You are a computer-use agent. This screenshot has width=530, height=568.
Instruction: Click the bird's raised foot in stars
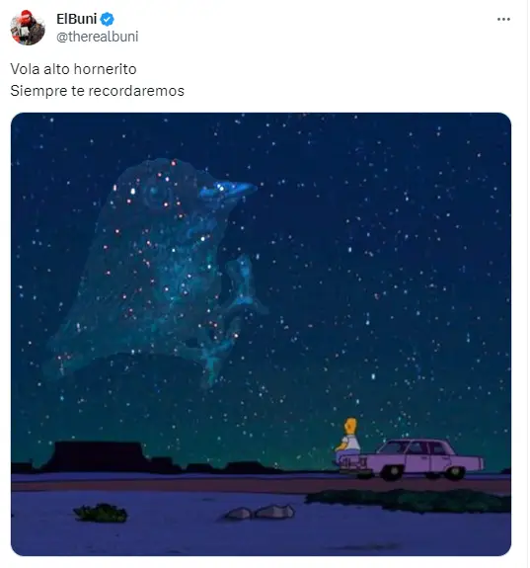pos(243,284)
